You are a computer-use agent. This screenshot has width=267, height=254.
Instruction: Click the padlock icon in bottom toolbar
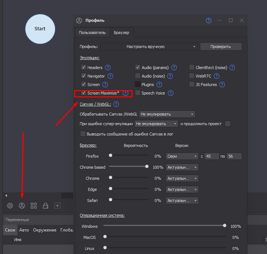pos(46,206)
